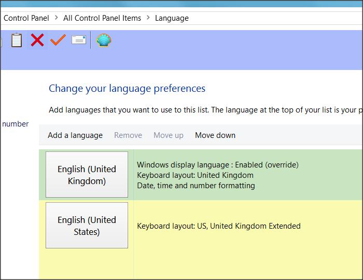The width and height of the screenshot is (363, 280).
Task: Click 'Windows display language : Enabled (override)' text
Action: pyautogui.click(x=218, y=165)
